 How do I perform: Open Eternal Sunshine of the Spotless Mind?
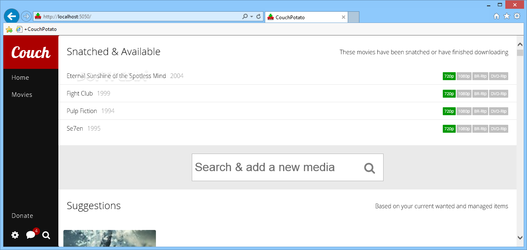point(287,76)
